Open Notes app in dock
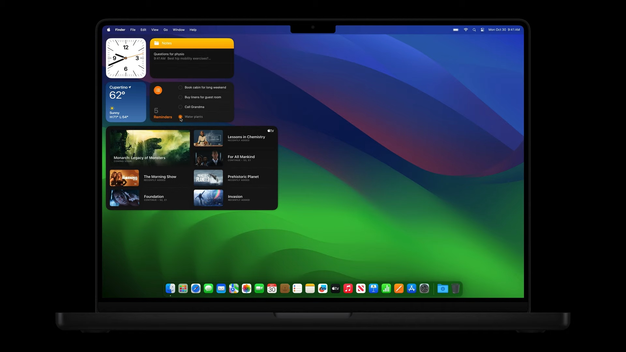Viewport: 626px width, 352px height. (x=310, y=288)
